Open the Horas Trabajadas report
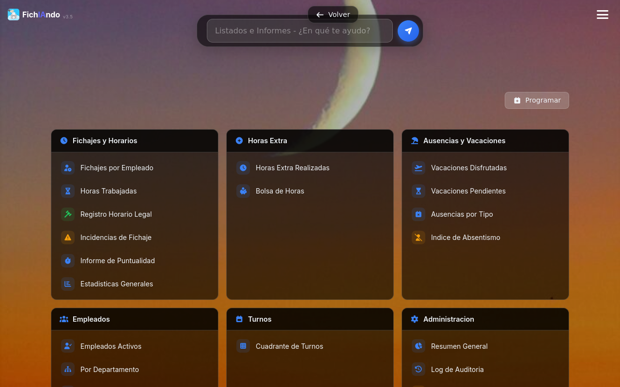This screenshot has width=620, height=387. pos(135,191)
